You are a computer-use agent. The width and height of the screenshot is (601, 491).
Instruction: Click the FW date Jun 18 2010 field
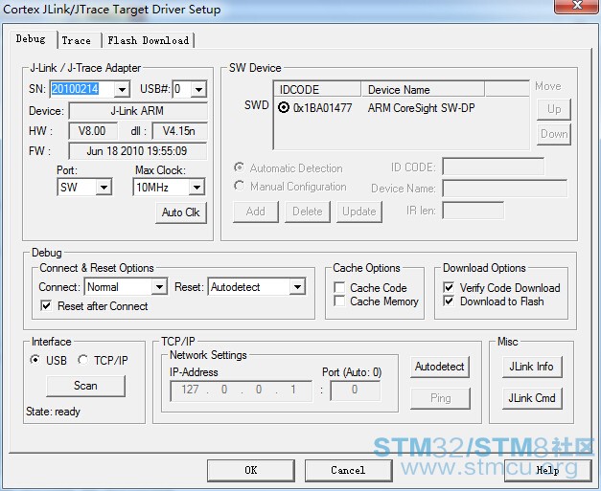tap(138, 151)
